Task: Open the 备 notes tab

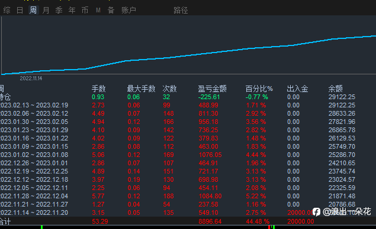Action: tap(111, 10)
